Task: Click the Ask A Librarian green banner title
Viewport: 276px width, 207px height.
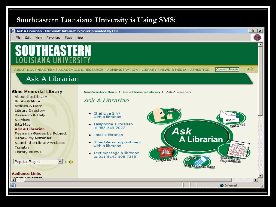Action: pyautogui.click(x=53, y=79)
